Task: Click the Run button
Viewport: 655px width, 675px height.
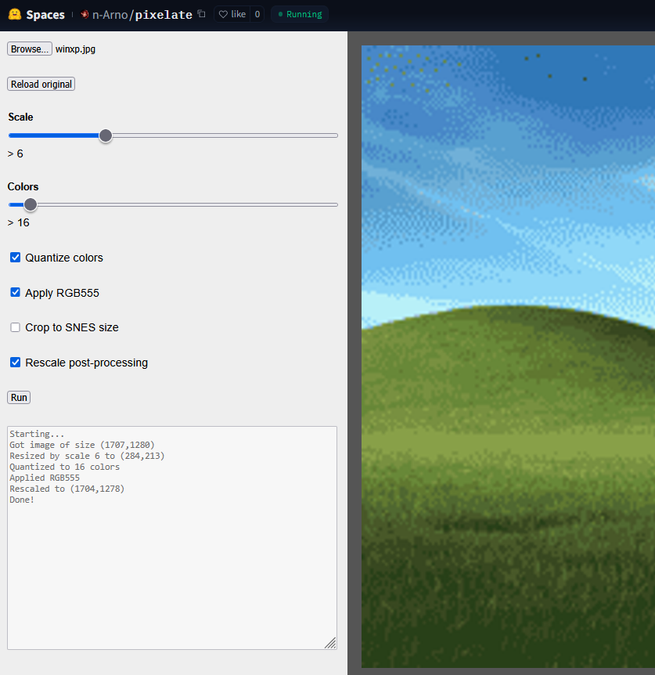Action: click(x=19, y=397)
